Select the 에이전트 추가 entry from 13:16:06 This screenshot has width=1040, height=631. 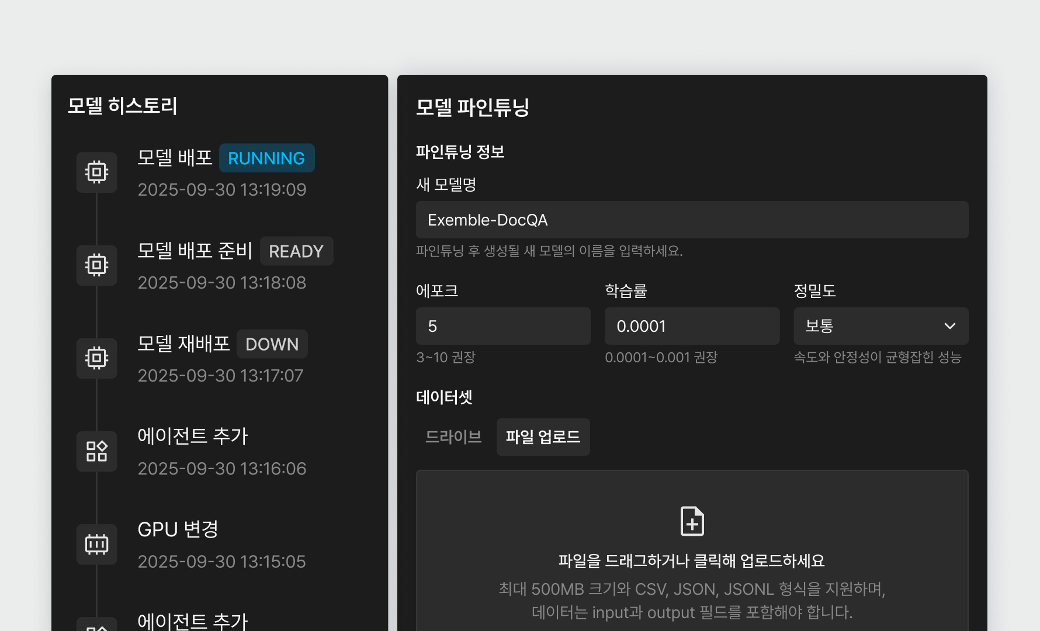192,436
